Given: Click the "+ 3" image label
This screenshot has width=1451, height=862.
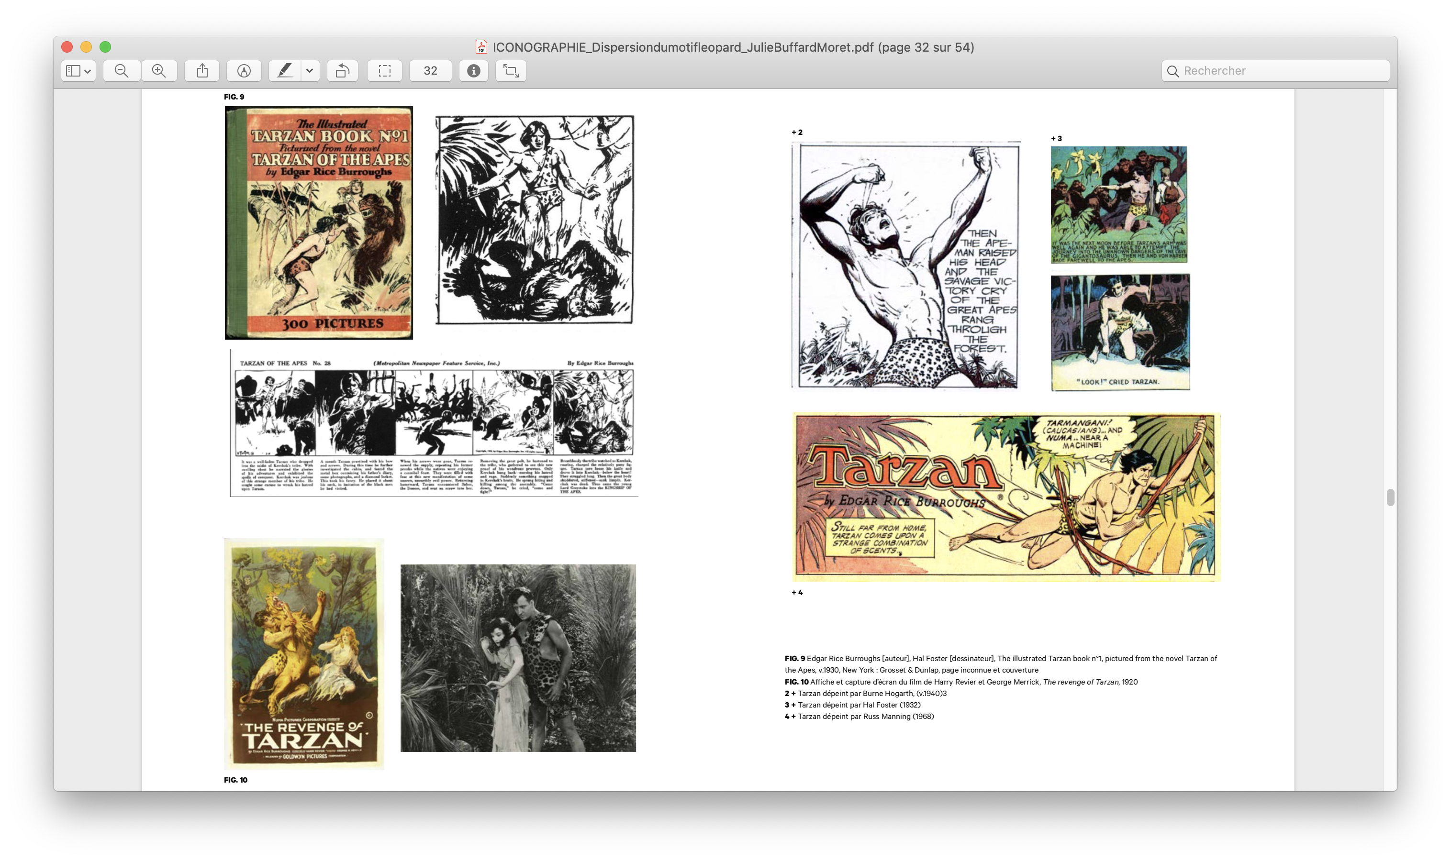Looking at the screenshot, I should pos(1057,139).
